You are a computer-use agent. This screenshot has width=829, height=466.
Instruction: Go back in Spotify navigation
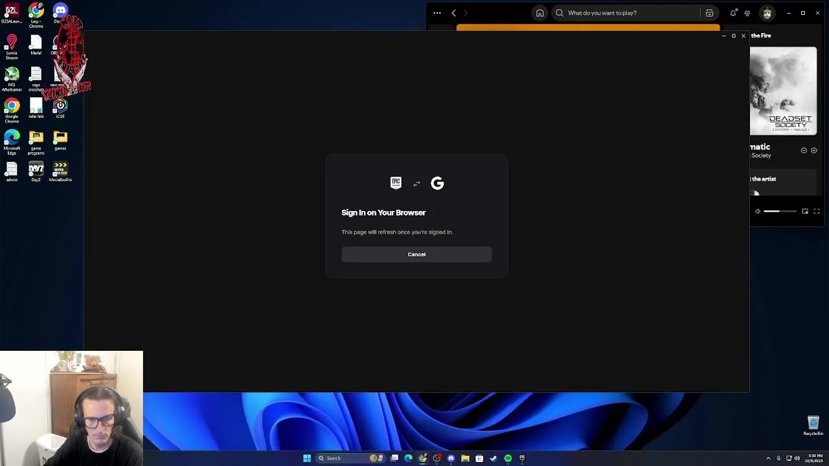pyautogui.click(x=453, y=13)
